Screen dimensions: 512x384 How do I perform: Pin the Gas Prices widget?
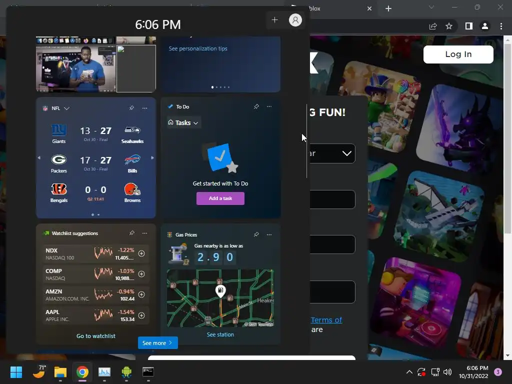coord(256,234)
